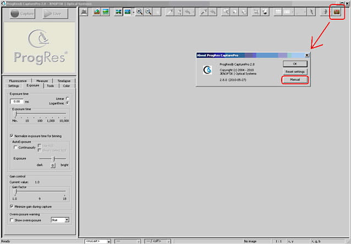Uncheck Normalize exposure time for binning

(x=12, y=135)
